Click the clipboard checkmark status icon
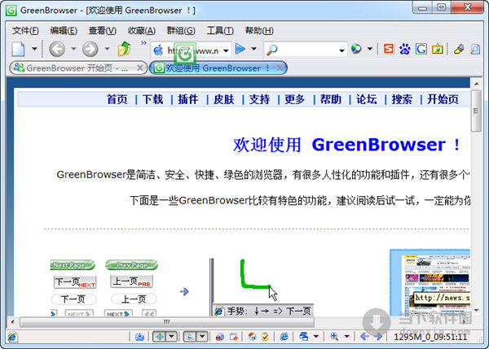The image size is (489, 349). [266, 337]
